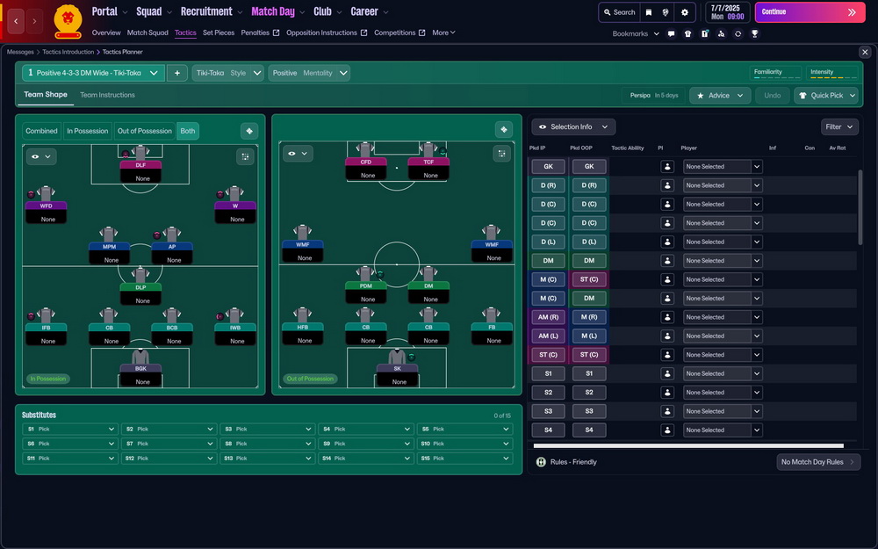
Task: Expand the Tiki-Taka Style dropdown
Action: (x=230, y=74)
